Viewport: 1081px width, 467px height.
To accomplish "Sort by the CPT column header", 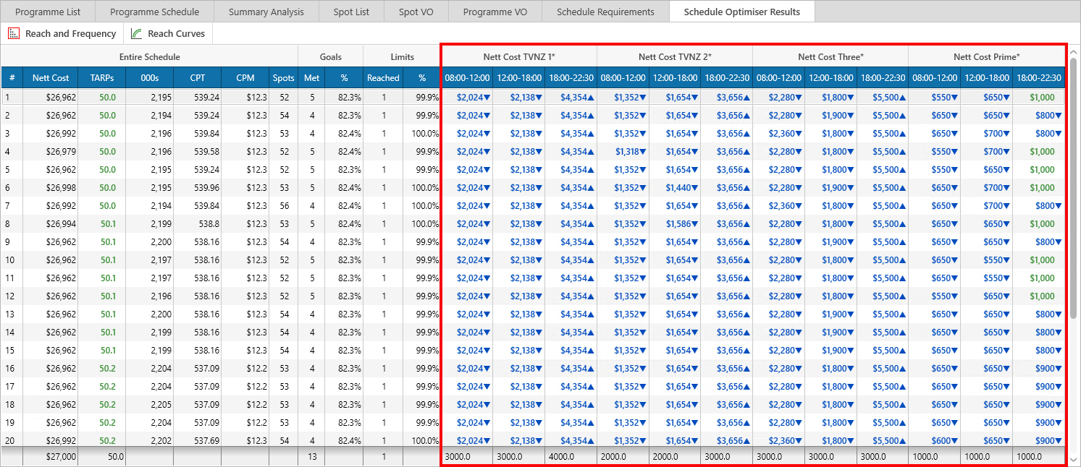I will tap(197, 78).
